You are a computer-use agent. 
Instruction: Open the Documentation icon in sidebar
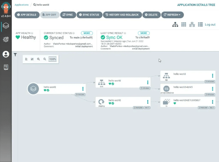6,67
